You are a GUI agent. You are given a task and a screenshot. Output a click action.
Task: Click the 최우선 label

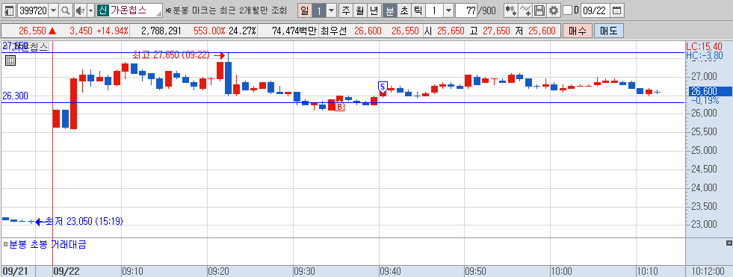334,31
